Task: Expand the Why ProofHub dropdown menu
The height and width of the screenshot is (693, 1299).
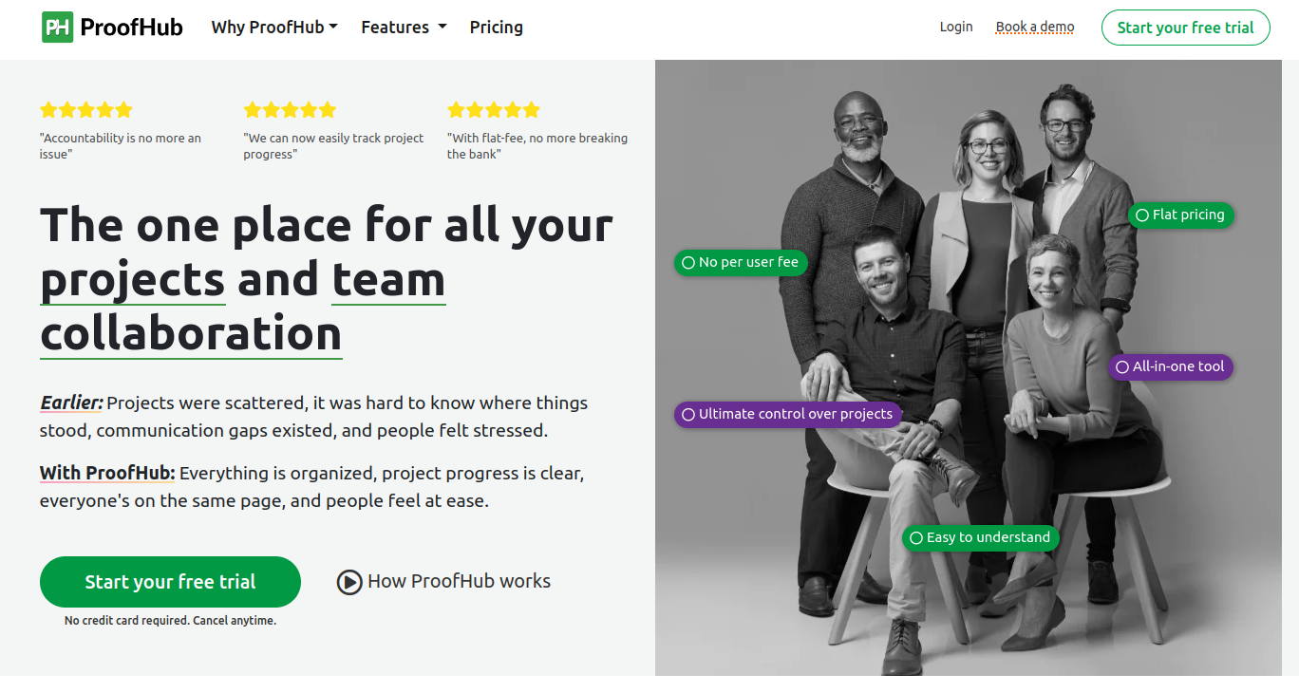Action: pos(274,28)
